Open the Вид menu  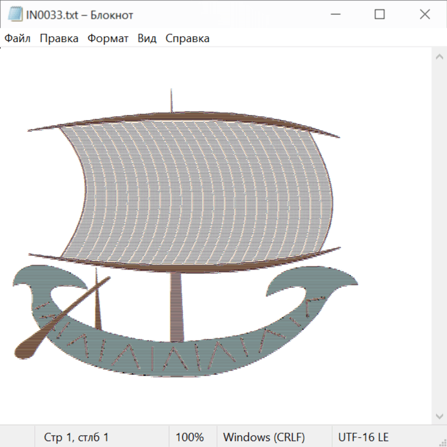147,39
